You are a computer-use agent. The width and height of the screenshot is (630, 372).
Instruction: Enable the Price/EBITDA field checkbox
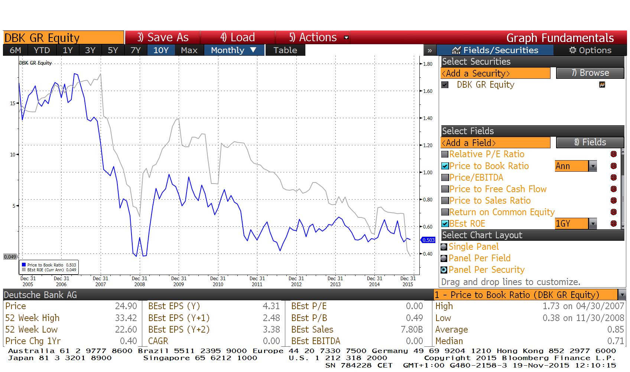[445, 178]
